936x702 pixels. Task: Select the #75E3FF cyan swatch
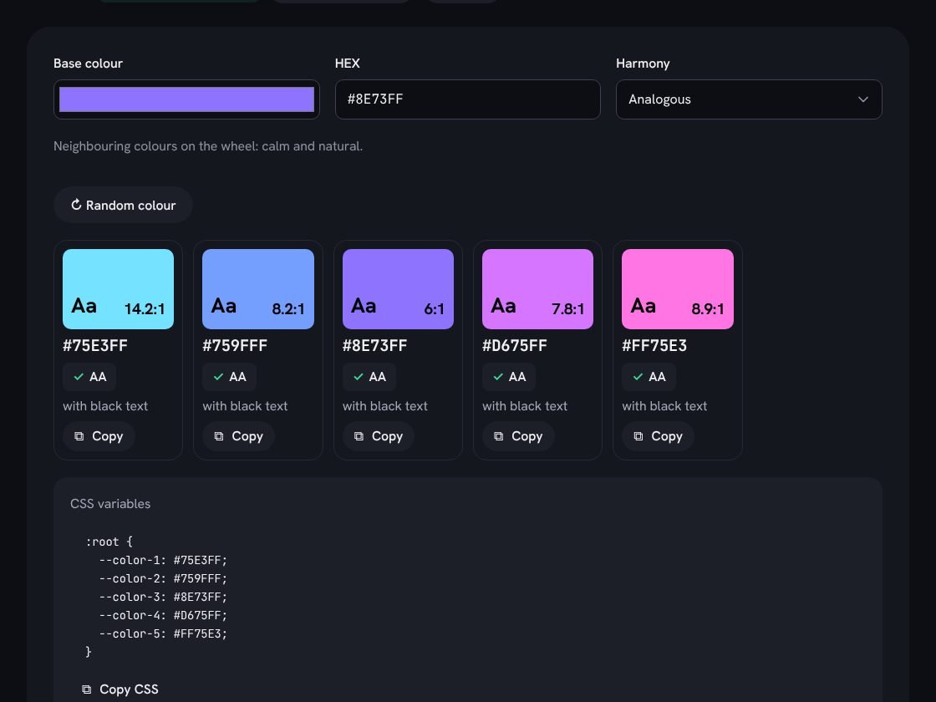118,289
